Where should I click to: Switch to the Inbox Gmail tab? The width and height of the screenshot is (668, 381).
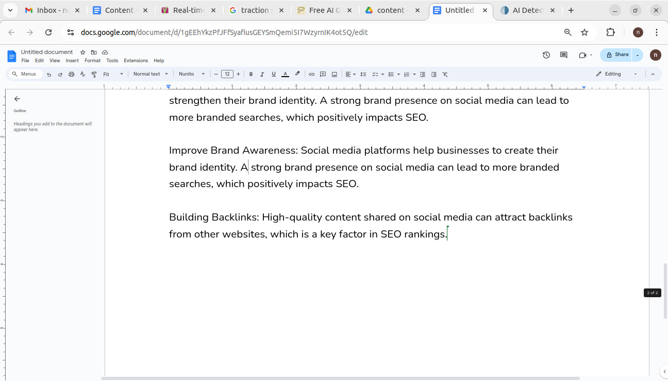pos(53,10)
